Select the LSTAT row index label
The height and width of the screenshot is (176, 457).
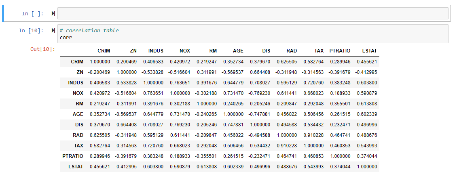click(76, 167)
